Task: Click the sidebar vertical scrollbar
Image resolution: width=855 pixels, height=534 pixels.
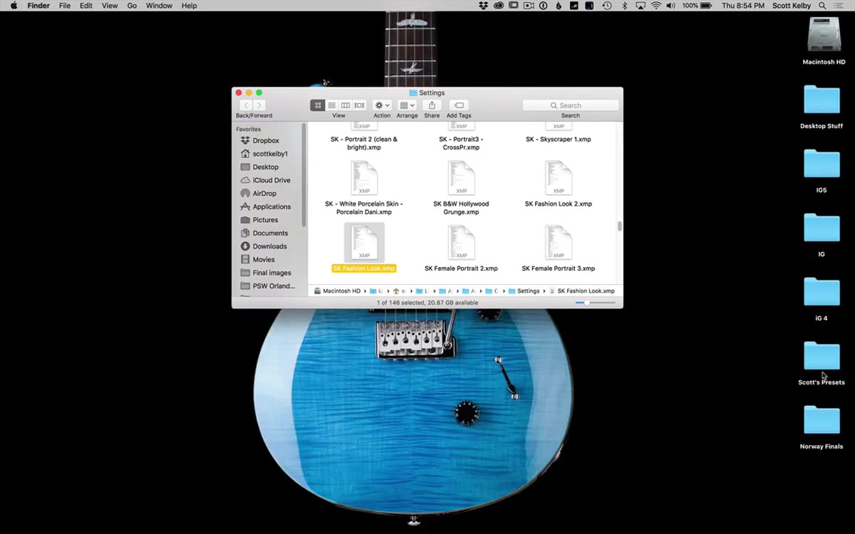Action: click(304, 174)
